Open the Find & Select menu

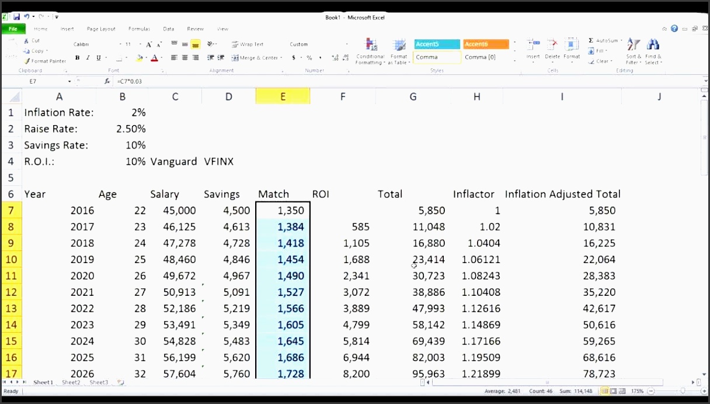(x=653, y=52)
